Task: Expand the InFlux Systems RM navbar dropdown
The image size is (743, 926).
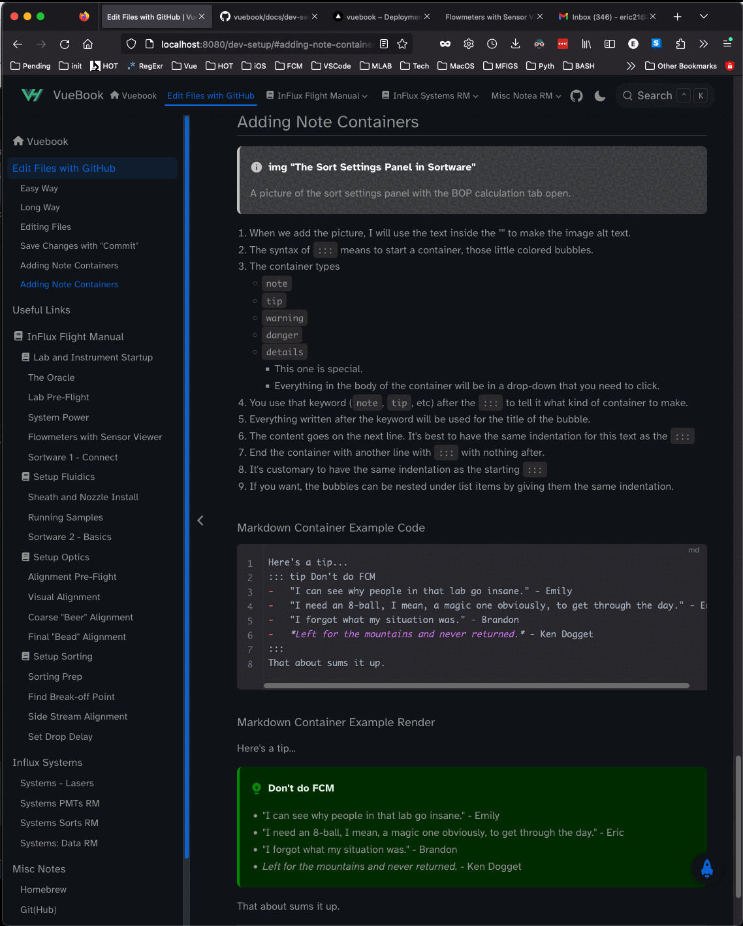Action: (430, 96)
